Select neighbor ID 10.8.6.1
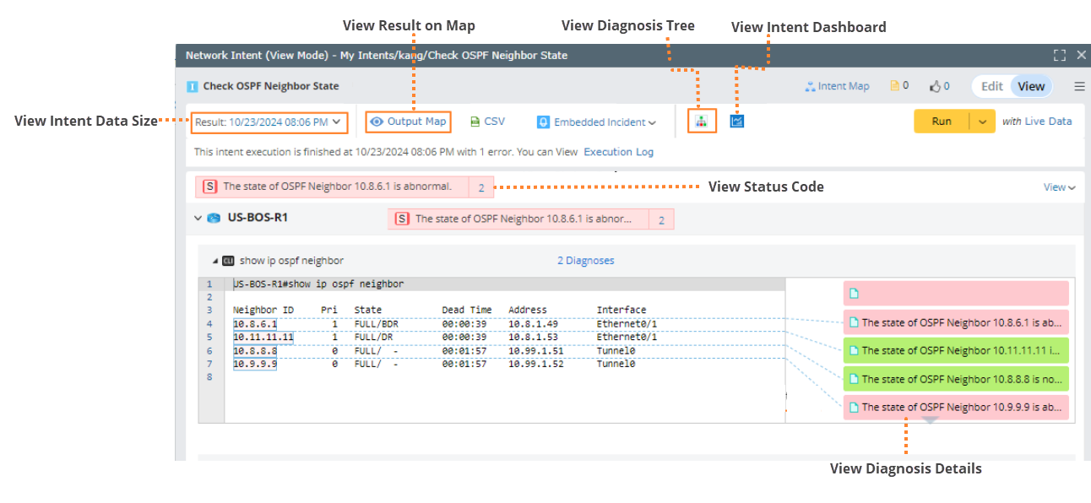 pyautogui.click(x=255, y=323)
